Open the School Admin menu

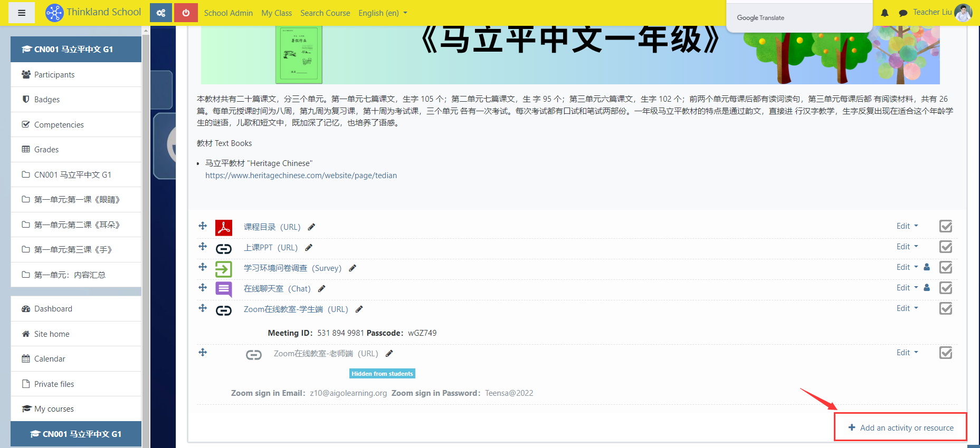click(228, 13)
